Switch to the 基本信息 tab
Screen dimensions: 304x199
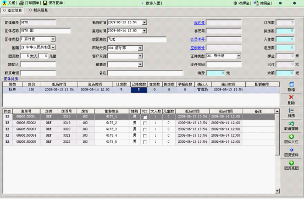[12, 10]
